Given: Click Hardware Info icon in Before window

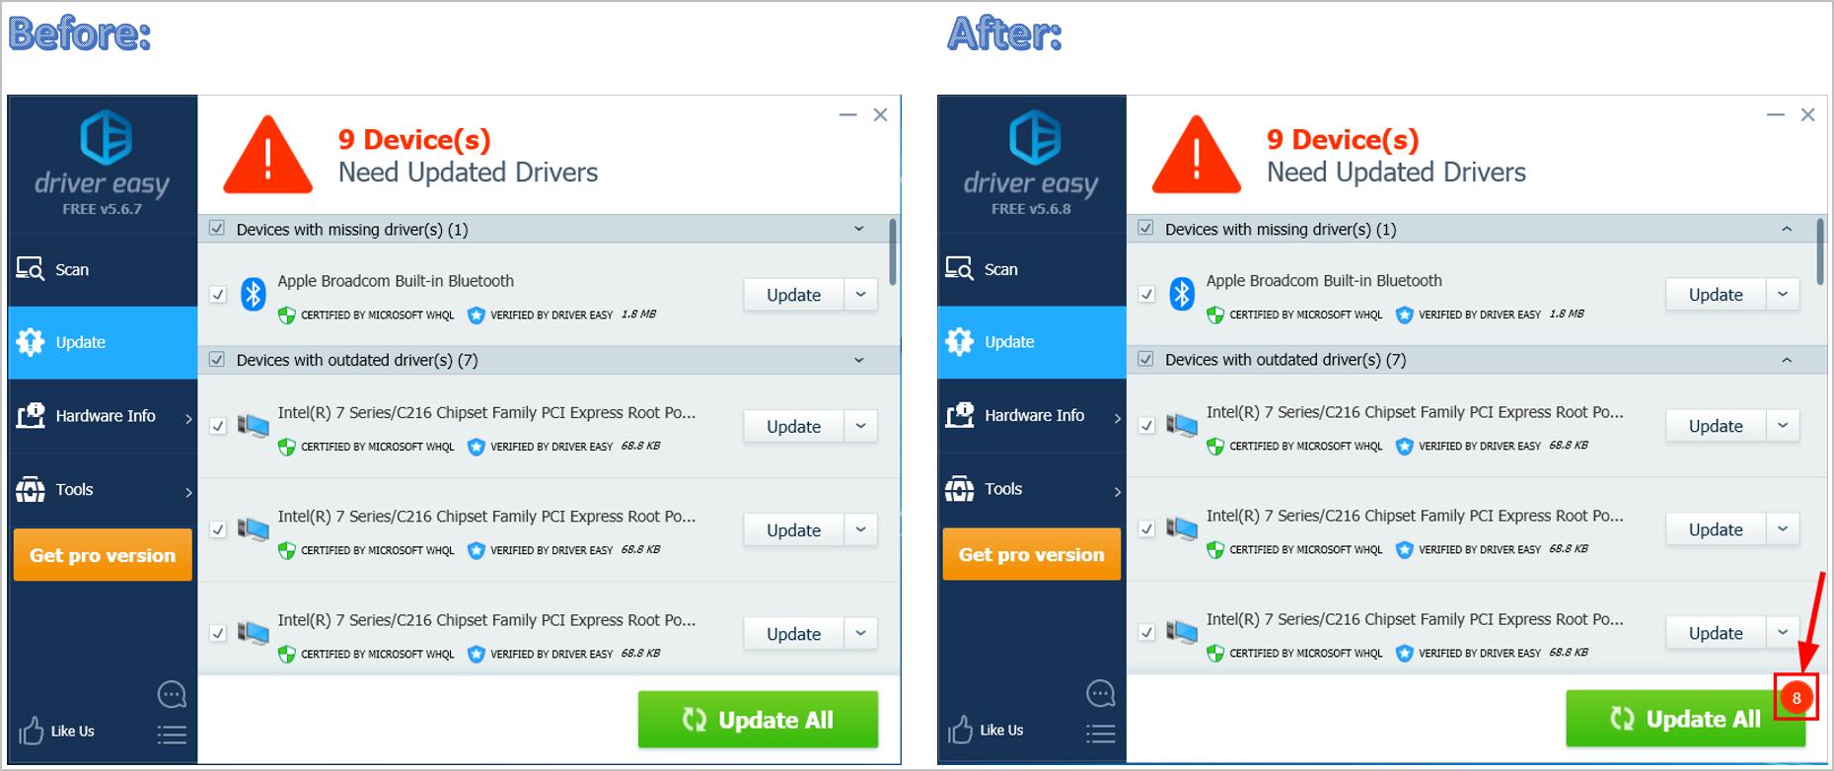Looking at the screenshot, I should (31, 415).
